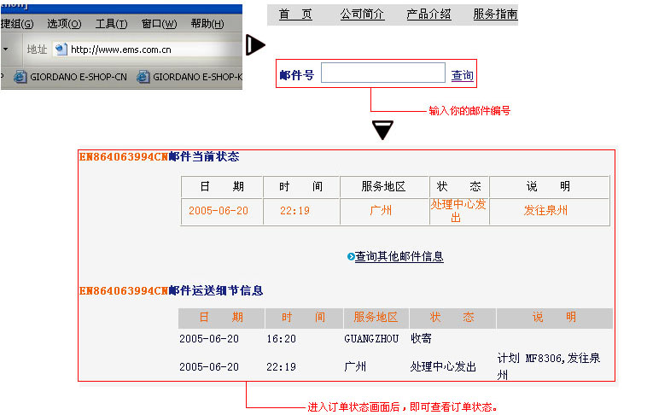Click the GIORDANO E-SHOP-CN bookmark label
The width and height of the screenshot is (647, 415).
pos(79,77)
